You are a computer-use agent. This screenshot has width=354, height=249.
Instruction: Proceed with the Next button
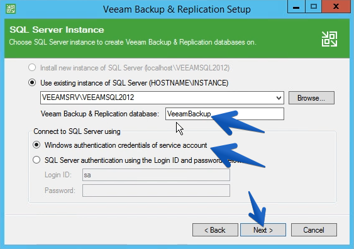point(263,230)
